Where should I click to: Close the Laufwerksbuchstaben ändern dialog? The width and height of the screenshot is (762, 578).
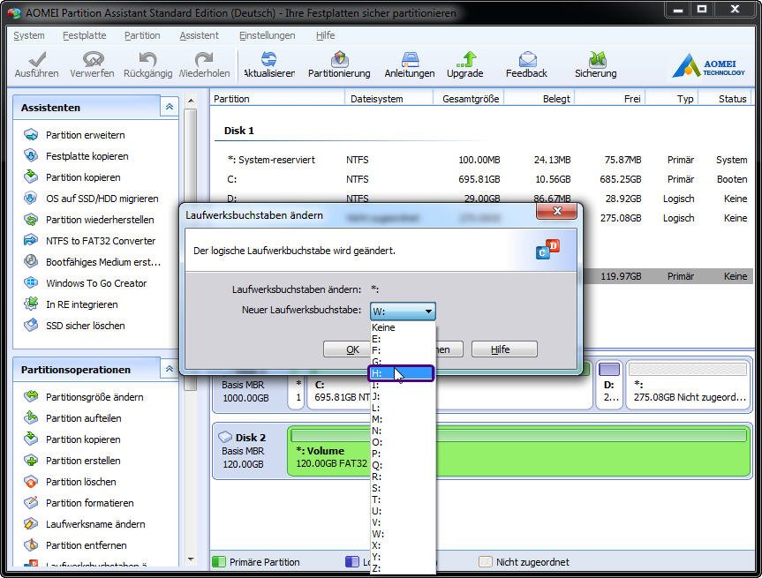coord(557,211)
